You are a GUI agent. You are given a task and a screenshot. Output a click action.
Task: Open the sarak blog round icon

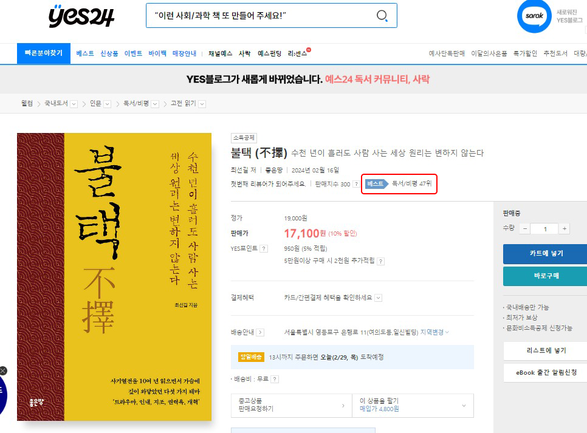pos(534,16)
